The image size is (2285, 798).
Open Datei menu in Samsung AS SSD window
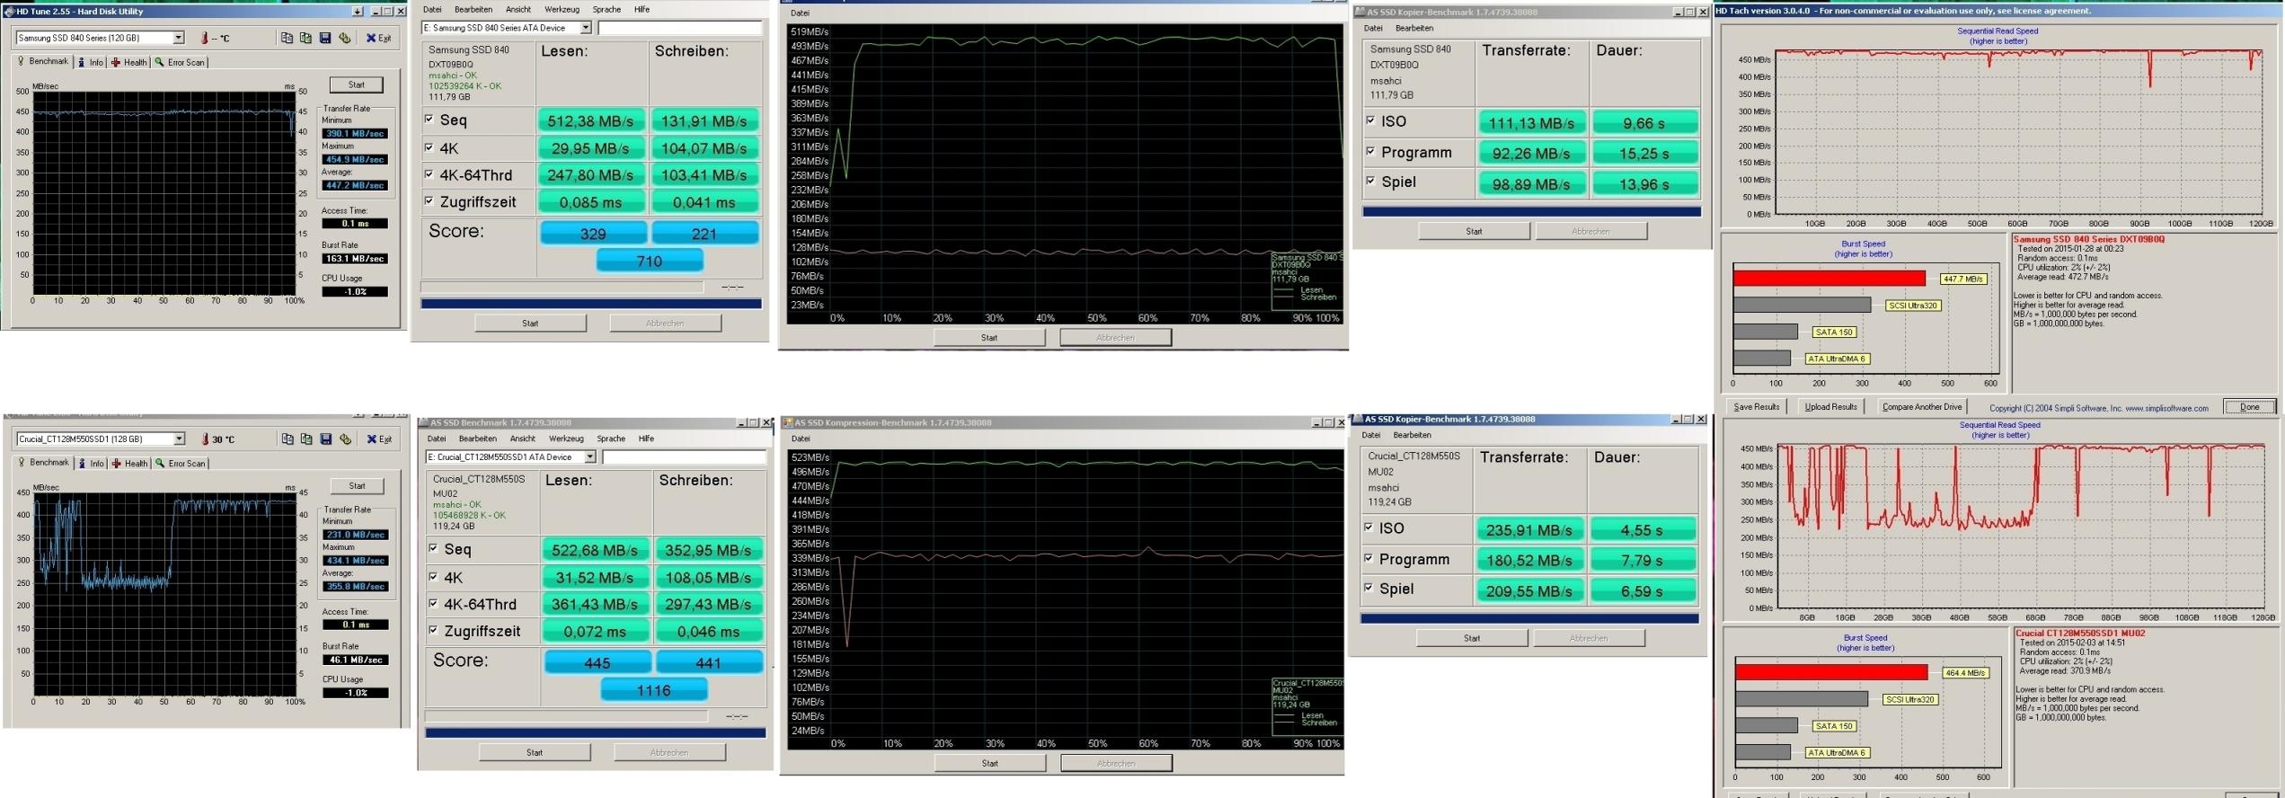432,10
